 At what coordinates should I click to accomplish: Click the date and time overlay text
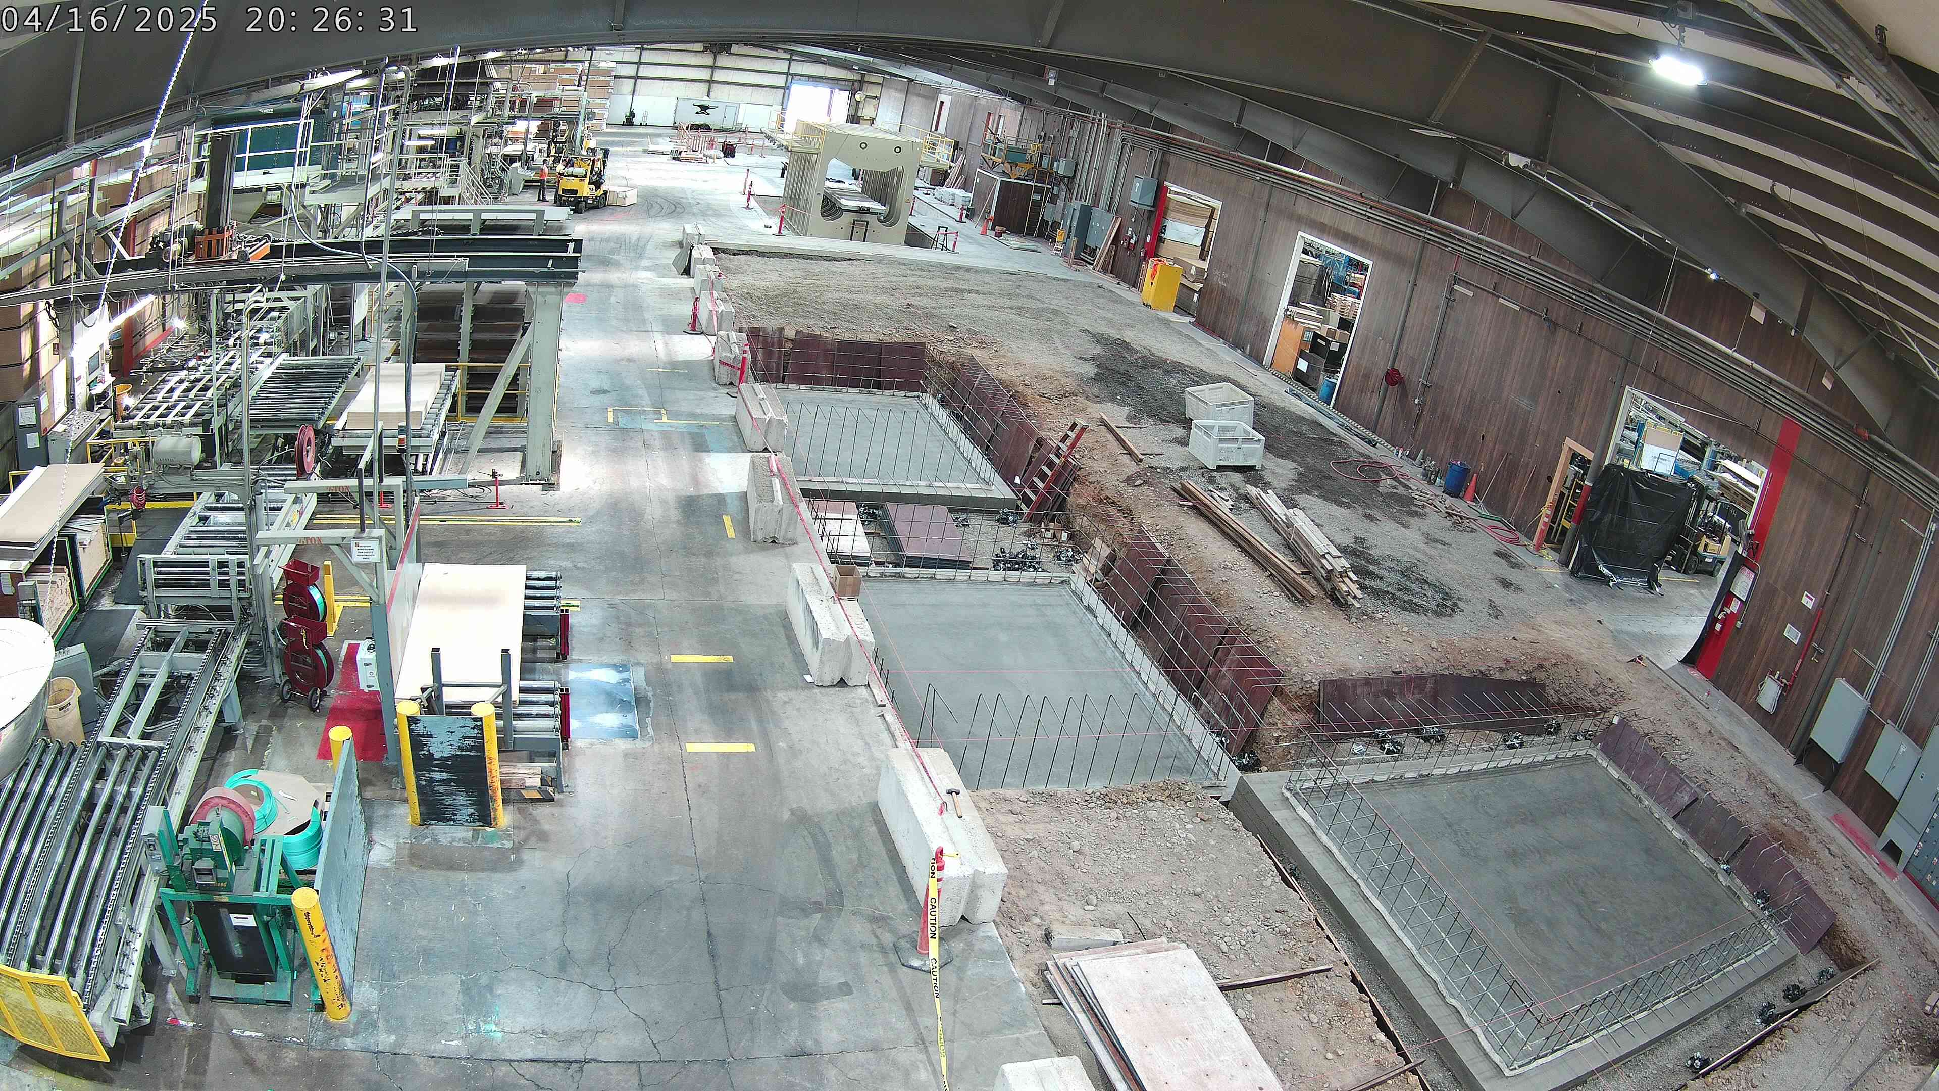(x=209, y=19)
